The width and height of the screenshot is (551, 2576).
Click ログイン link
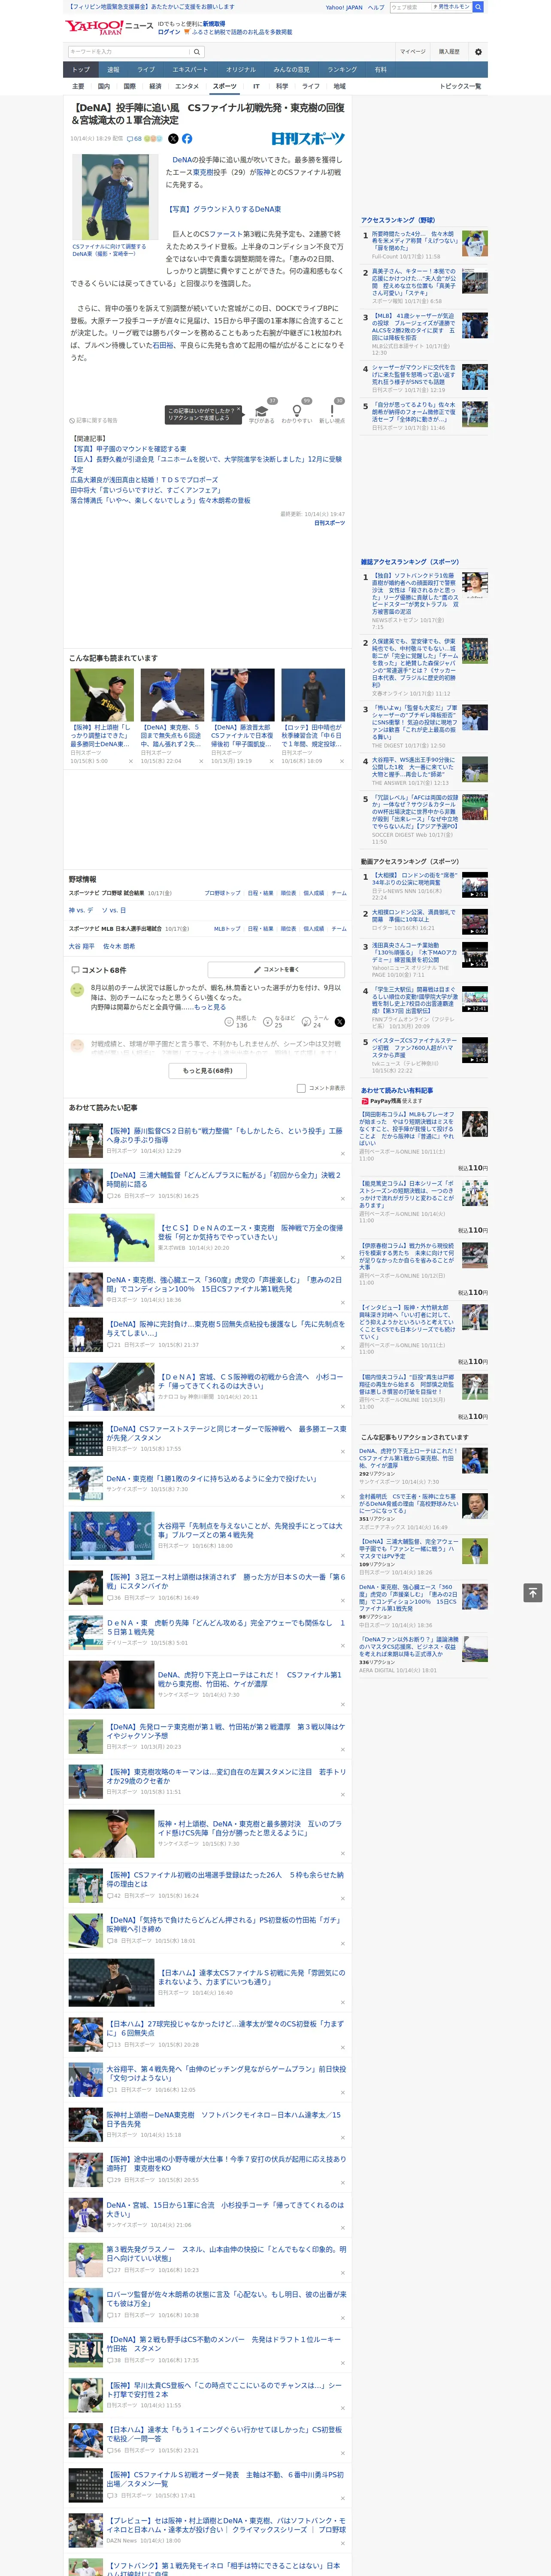click(169, 32)
